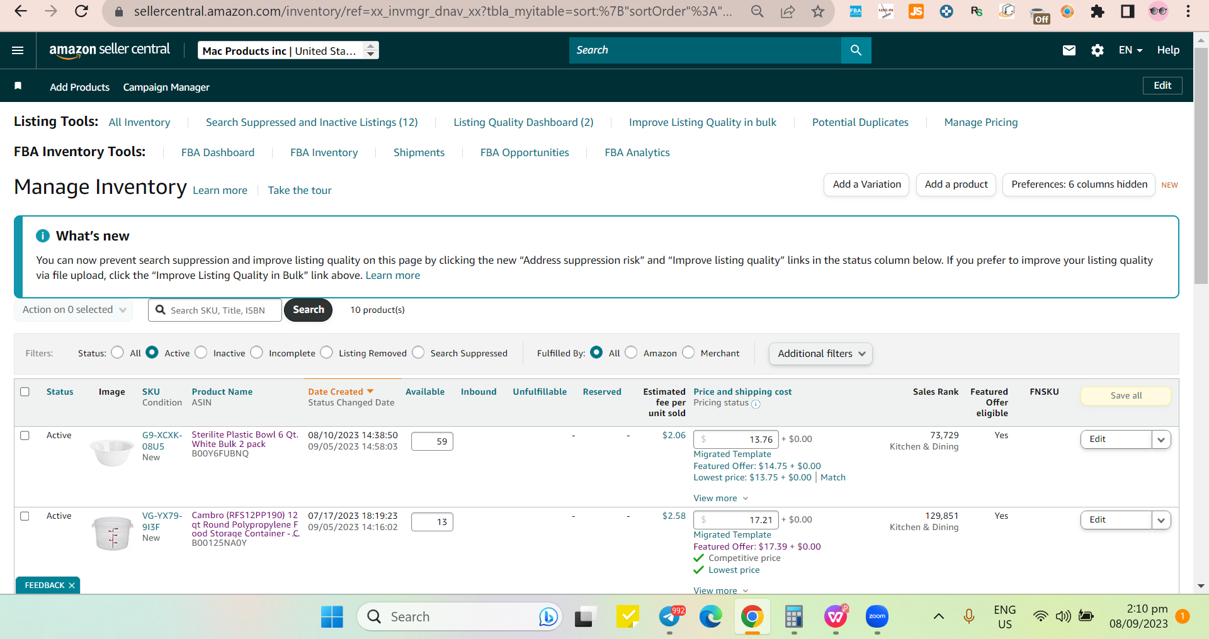This screenshot has height=639, width=1209.
Task: Close the Feedback tab with X
Action: tap(72, 585)
